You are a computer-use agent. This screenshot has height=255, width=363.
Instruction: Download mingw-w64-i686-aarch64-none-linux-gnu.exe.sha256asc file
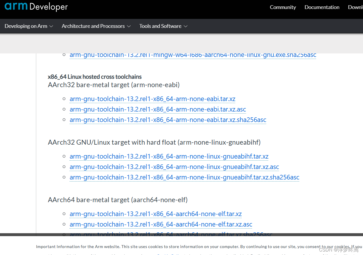193,55
